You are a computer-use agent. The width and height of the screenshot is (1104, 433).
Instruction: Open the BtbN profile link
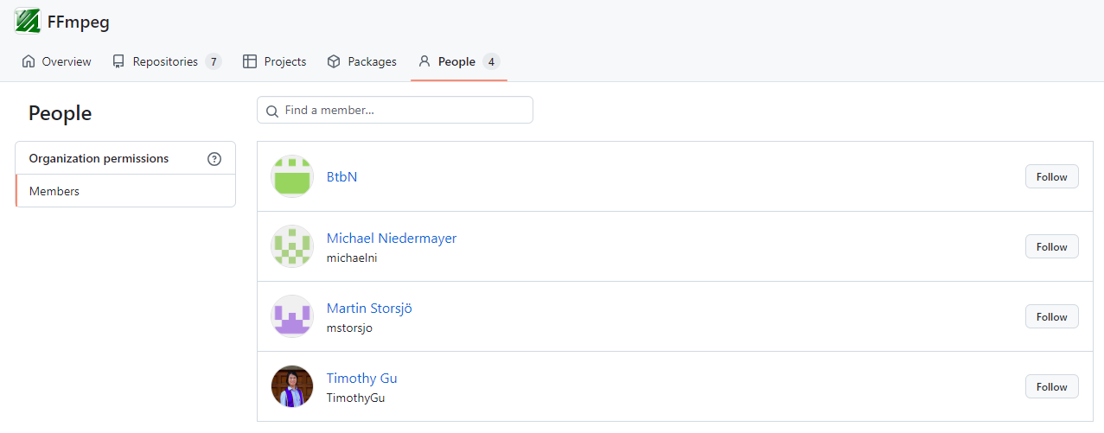[341, 176]
